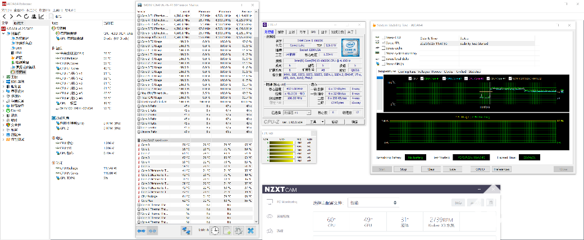This screenshot has height=240, width=584.
Task: Click the flame icon in Stability Test title
Action: pyautogui.click(x=373, y=25)
